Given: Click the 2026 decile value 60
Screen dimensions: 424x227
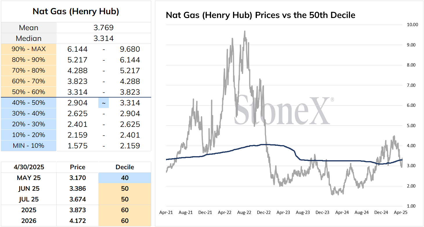Looking at the screenshot, I should [125, 221].
